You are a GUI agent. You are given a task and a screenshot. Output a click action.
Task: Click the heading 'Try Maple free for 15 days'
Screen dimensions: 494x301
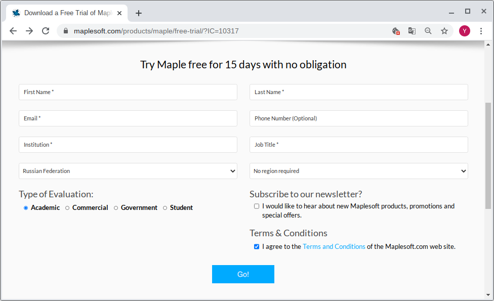[243, 65]
